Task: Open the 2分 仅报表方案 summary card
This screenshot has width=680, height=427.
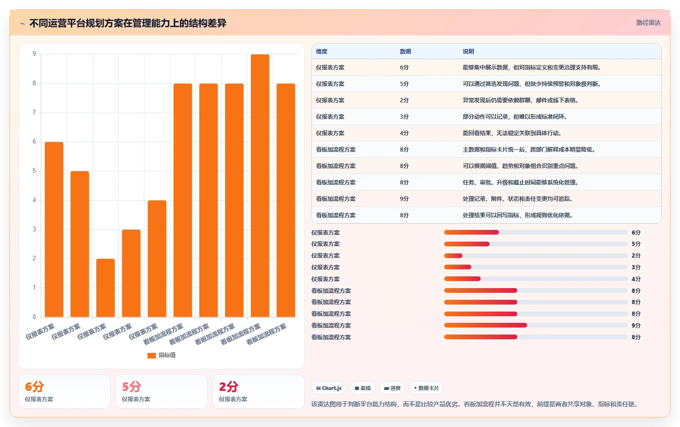Action: pyautogui.click(x=259, y=391)
